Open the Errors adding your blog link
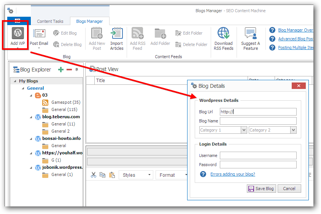 coord(232,174)
